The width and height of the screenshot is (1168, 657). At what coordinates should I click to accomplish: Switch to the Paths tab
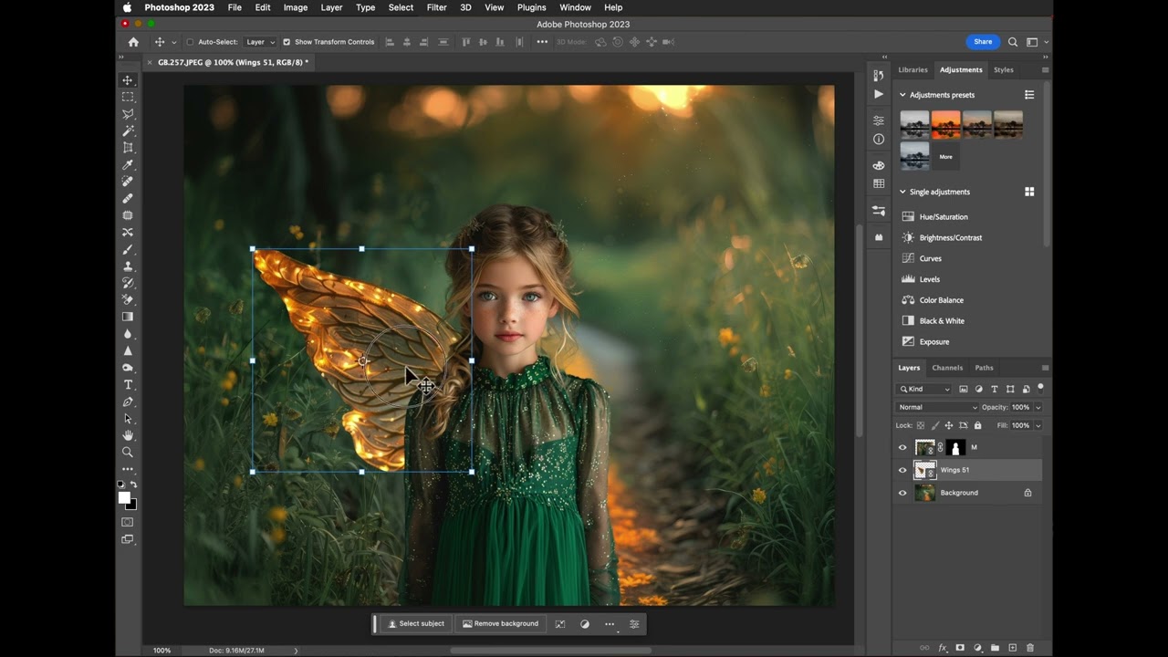click(984, 368)
